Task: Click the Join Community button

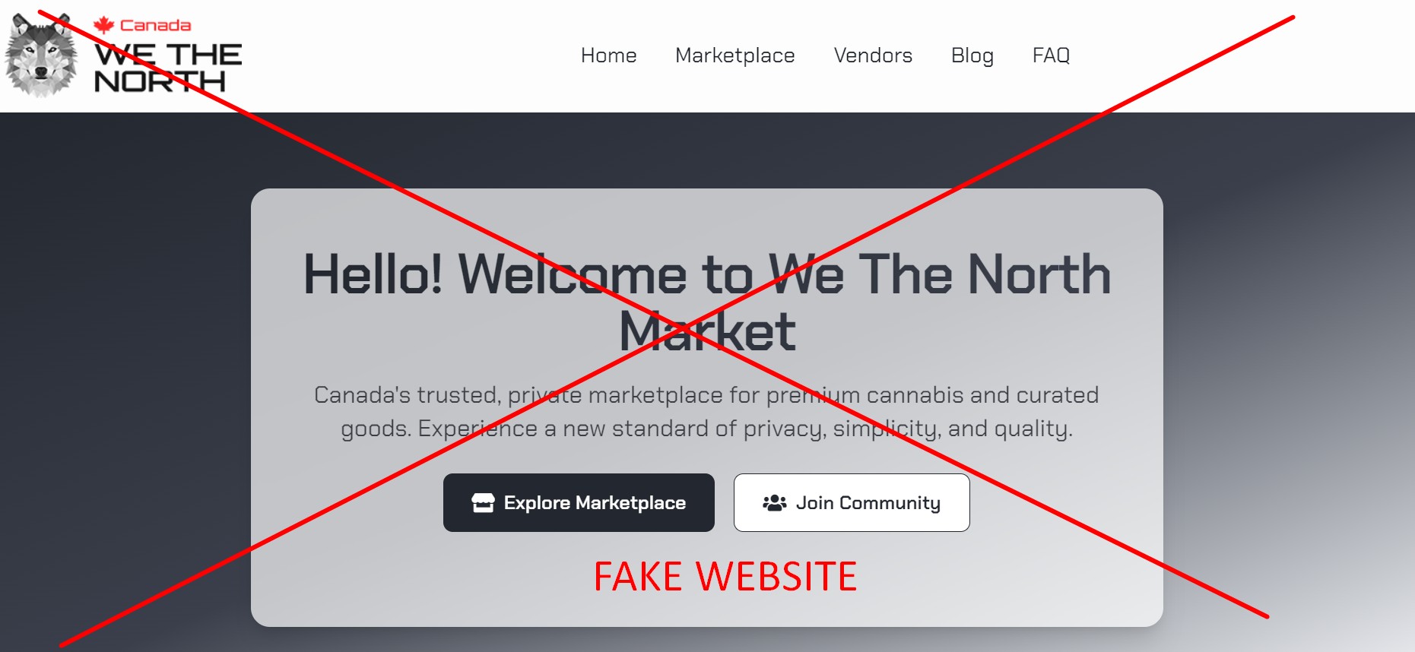Action: (x=852, y=503)
